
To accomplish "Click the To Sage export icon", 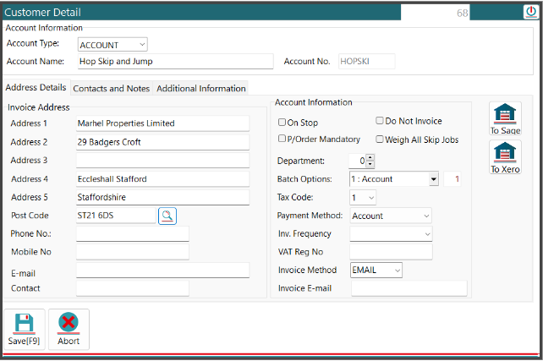I will point(505,114).
